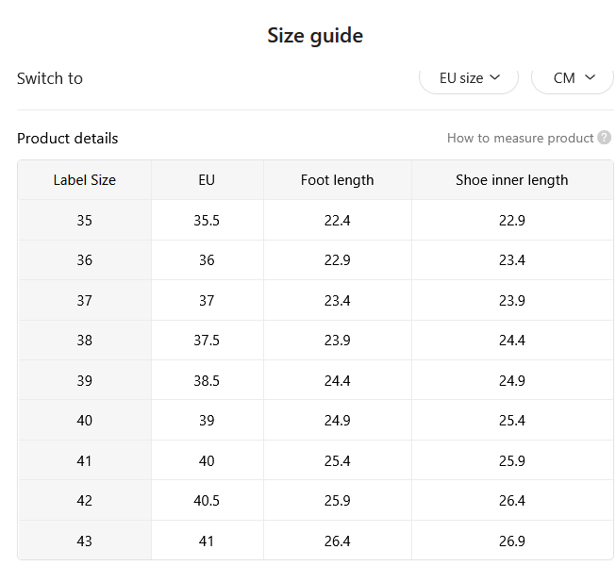The height and width of the screenshot is (566, 616).
Task: Click the question mark help icon
Action: click(605, 138)
